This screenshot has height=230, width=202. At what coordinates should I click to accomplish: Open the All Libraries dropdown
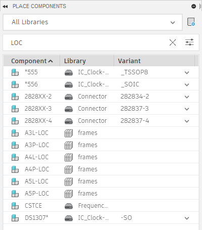click(92, 22)
